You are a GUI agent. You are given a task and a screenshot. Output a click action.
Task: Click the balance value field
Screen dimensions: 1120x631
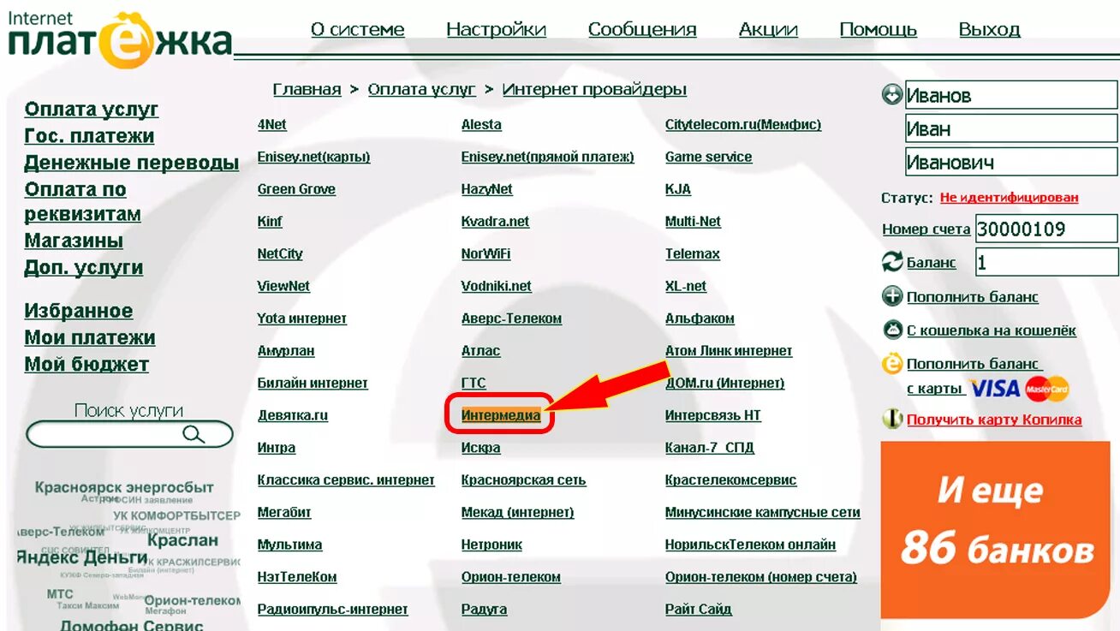click(x=1046, y=262)
